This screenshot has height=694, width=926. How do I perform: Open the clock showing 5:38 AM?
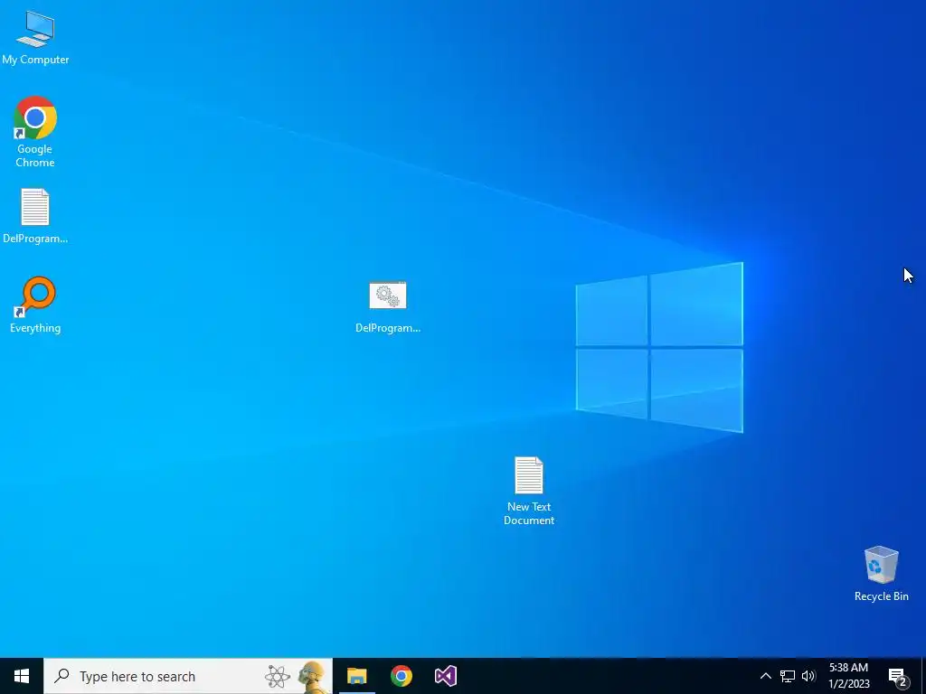(x=848, y=676)
